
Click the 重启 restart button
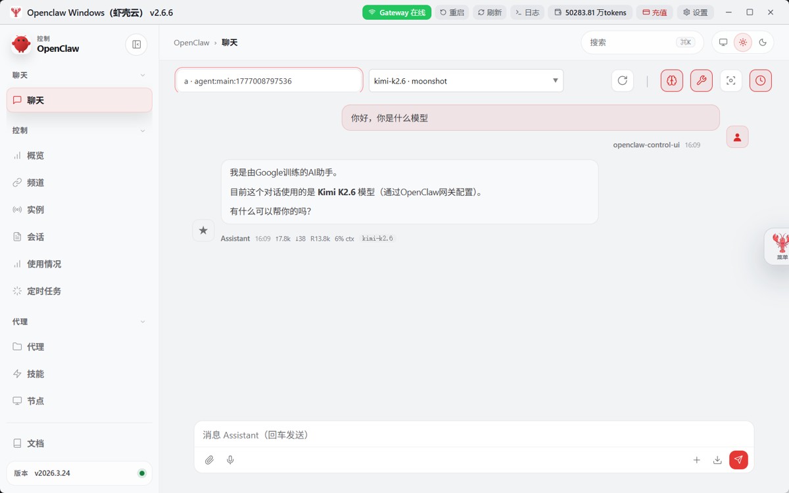click(452, 12)
